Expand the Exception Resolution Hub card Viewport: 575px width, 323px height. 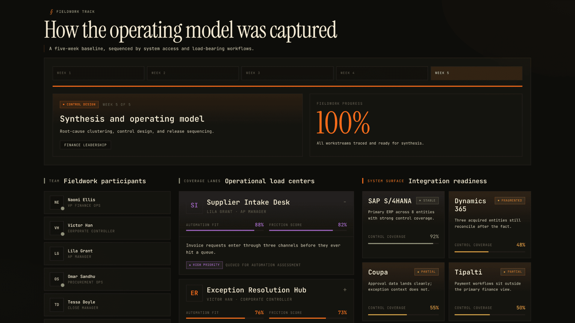point(344,290)
